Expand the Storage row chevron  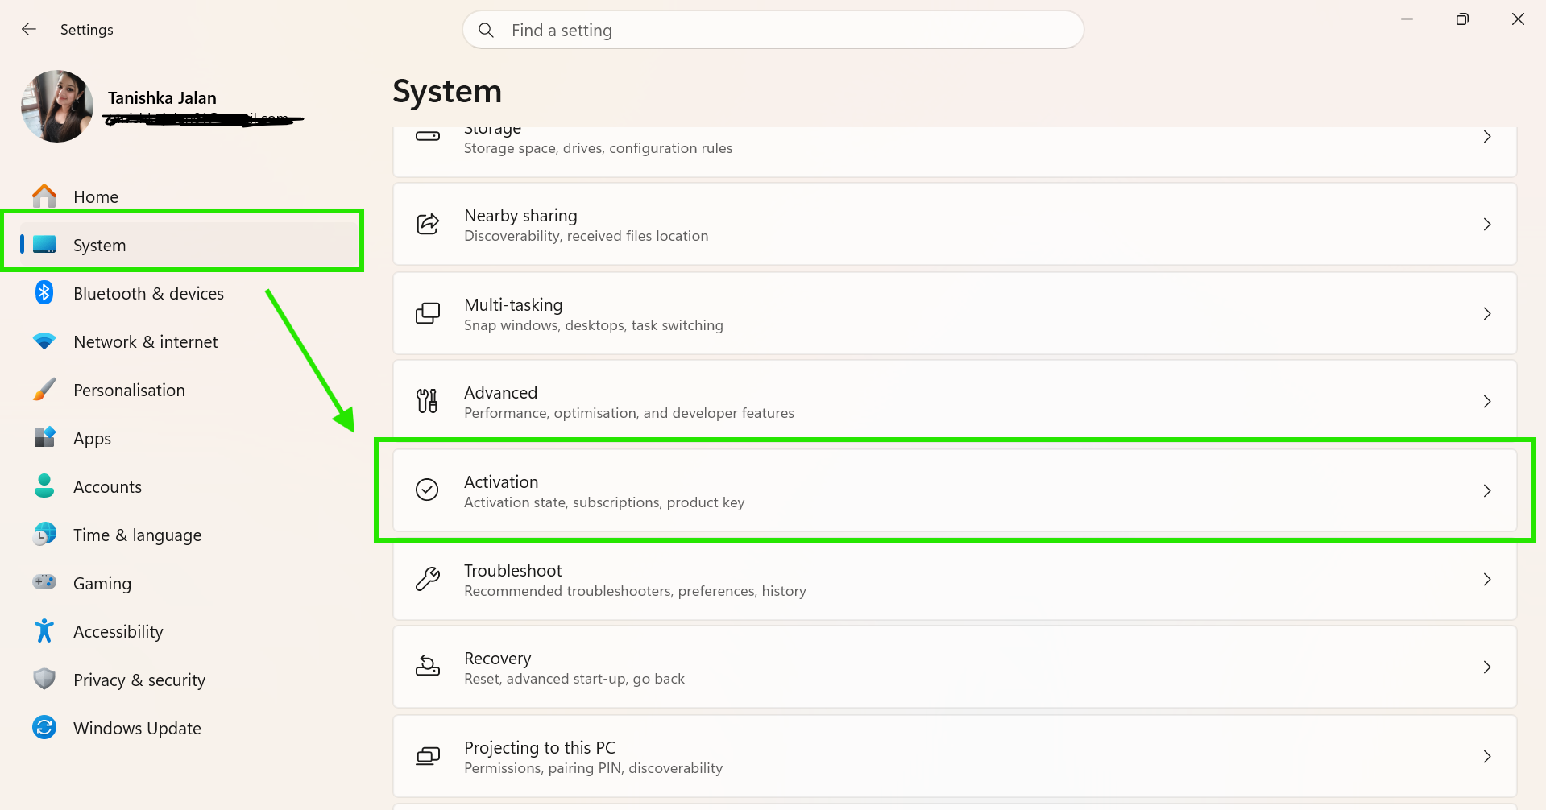1487,137
